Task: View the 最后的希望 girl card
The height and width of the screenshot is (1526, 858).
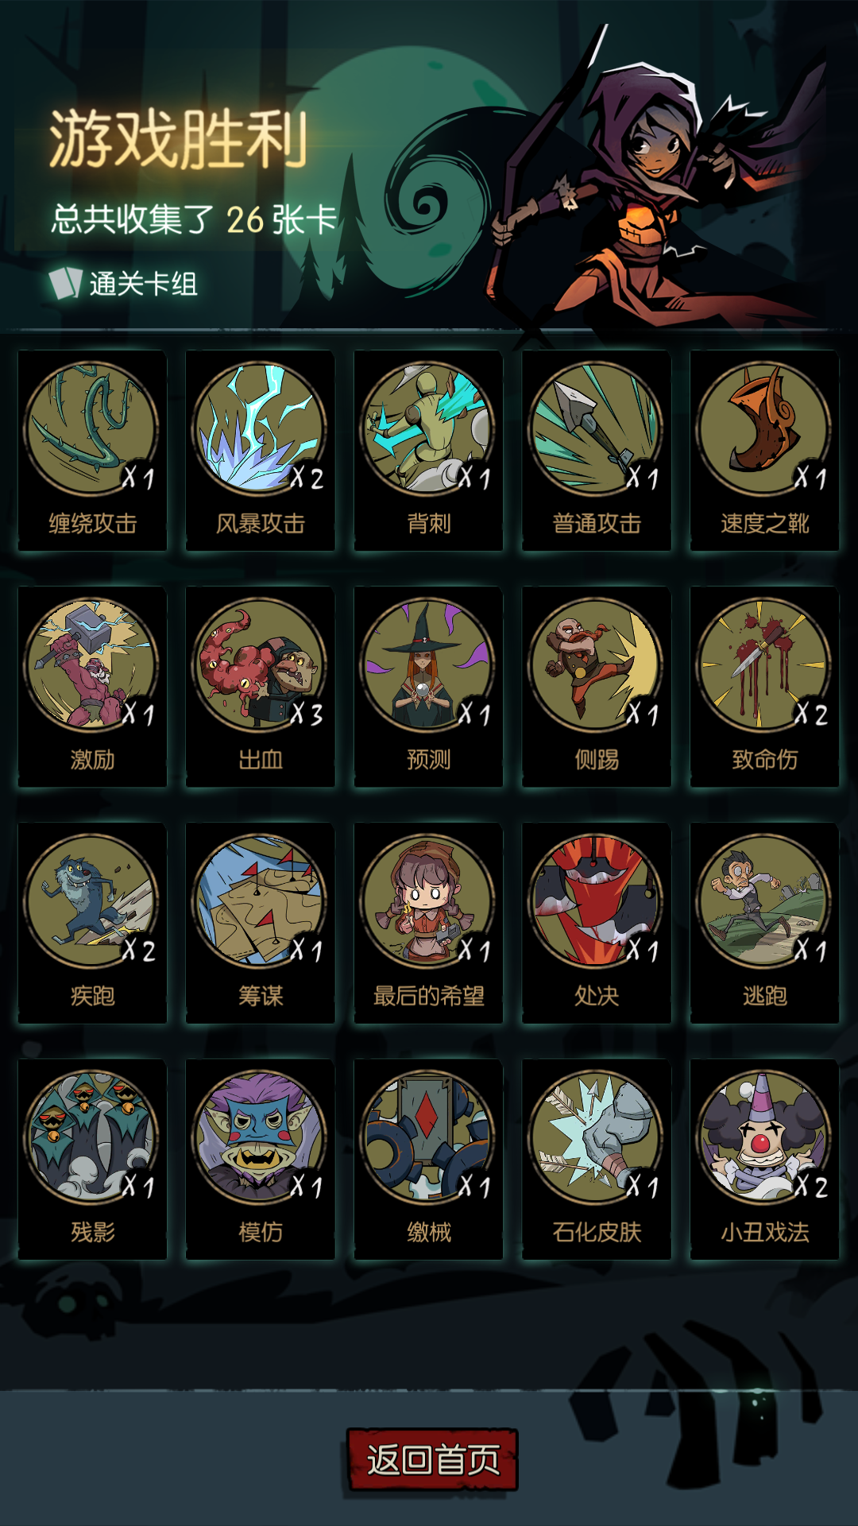Action: click(x=428, y=923)
